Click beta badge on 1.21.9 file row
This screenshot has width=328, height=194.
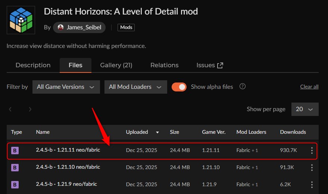(15, 185)
